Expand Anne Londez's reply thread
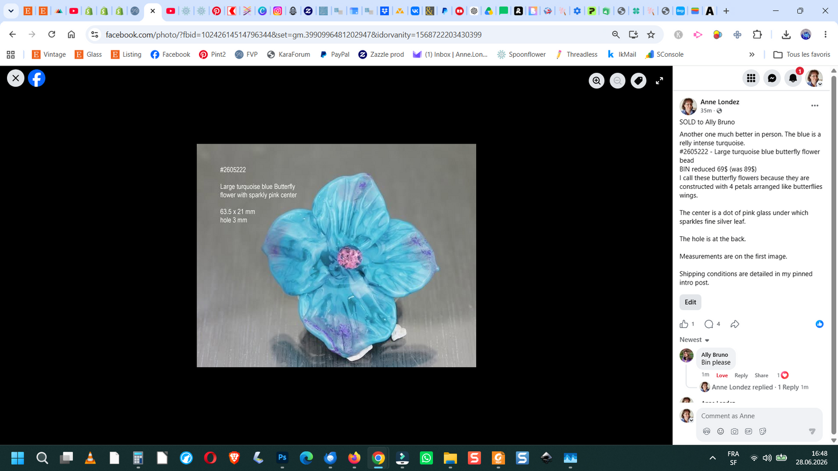Image resolution: width=838 pixels, height=471 pixels. (x=755, y=387)
